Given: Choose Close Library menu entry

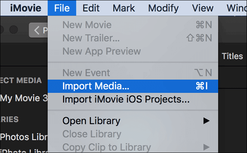Looking at the screenshot, I should (92, 134).
